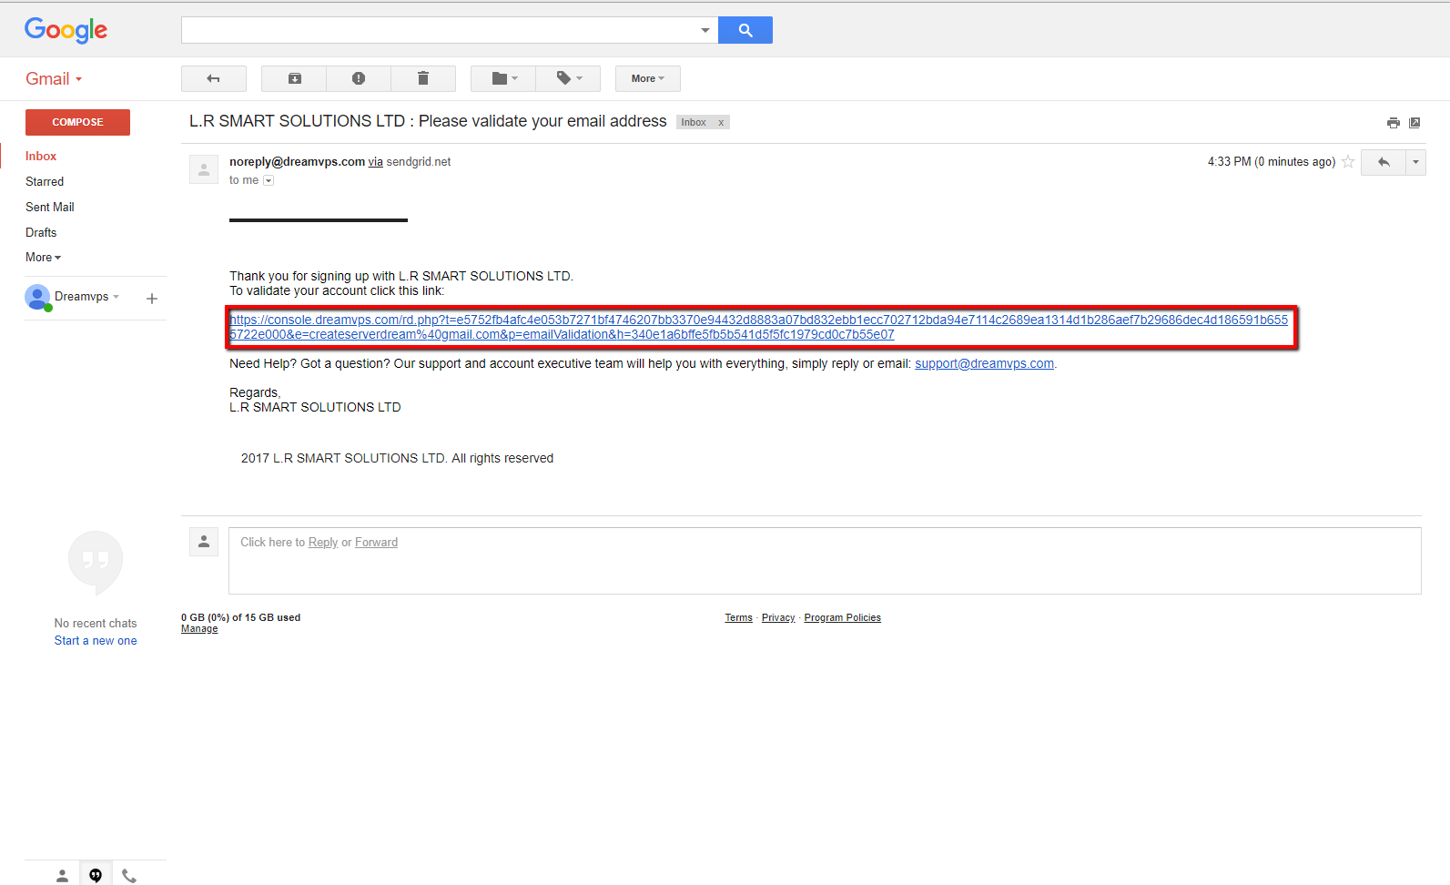Open the Sent Mail folder
Image resolution: width=1450 pixels, height=885 pixels.
click(x=50, y=207)
